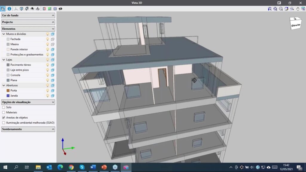Viewport: 306px width, 172px height.
Task: Click the 3D axes toolbar icon
Action: click(x=16, y=9)
